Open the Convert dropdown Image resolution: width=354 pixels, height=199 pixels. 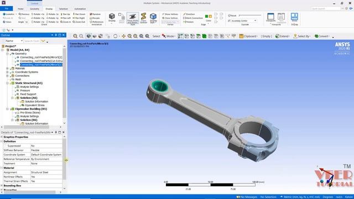point(322,36)
